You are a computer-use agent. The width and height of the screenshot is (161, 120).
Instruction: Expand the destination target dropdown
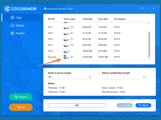coord(144,77)
